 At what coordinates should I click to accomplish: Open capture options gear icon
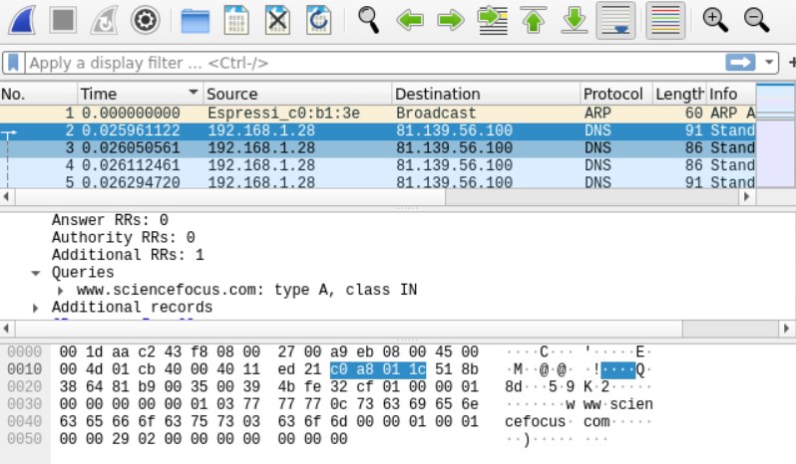coord(146,19)
